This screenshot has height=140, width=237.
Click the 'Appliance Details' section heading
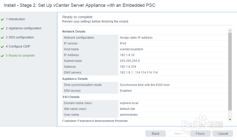pos(75,79)
